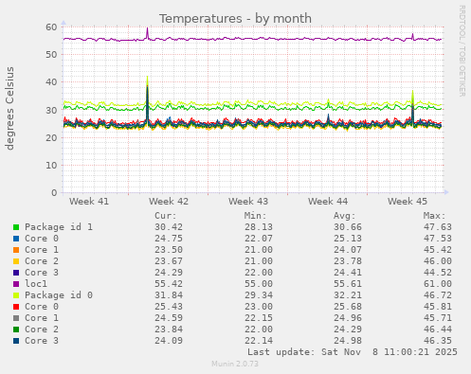Click the max value 47.53

(438, 239)
